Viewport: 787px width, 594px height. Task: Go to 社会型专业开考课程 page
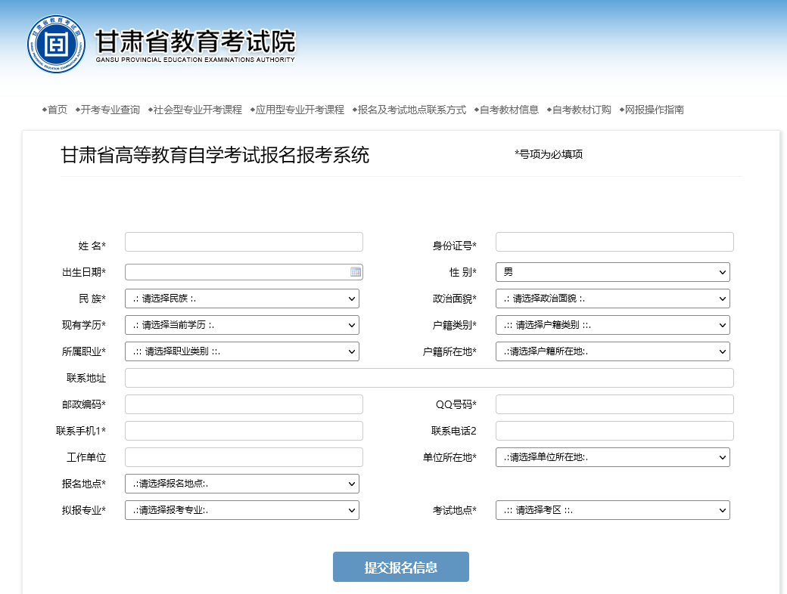tap(198, 110)
